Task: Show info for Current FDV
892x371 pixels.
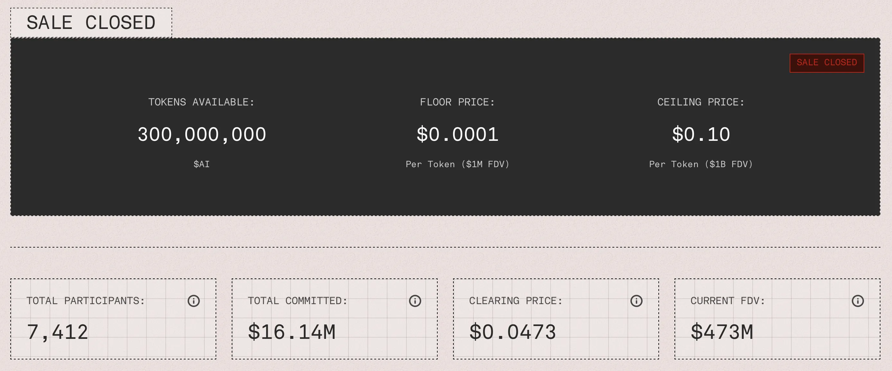Action: click(x=857, y=301)
